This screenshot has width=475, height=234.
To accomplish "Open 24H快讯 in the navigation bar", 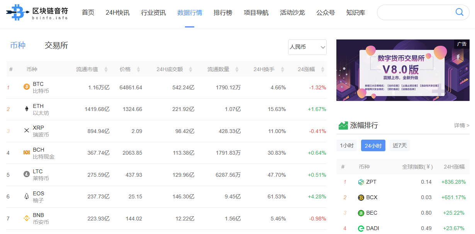I will tap(118, 13).
